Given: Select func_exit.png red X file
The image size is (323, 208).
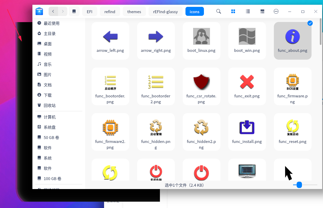Looking at the screenshot, I should [x=247, y=86].
